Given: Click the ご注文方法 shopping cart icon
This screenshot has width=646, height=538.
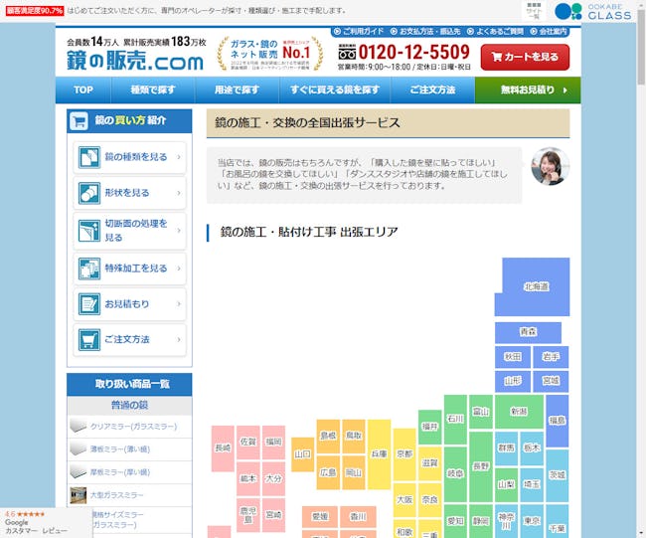Looking at the screenshot, I should (x=89, y=340).
